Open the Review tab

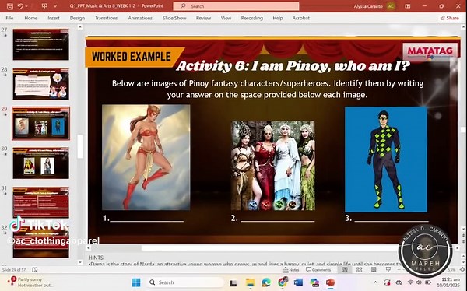click(203, 18)
